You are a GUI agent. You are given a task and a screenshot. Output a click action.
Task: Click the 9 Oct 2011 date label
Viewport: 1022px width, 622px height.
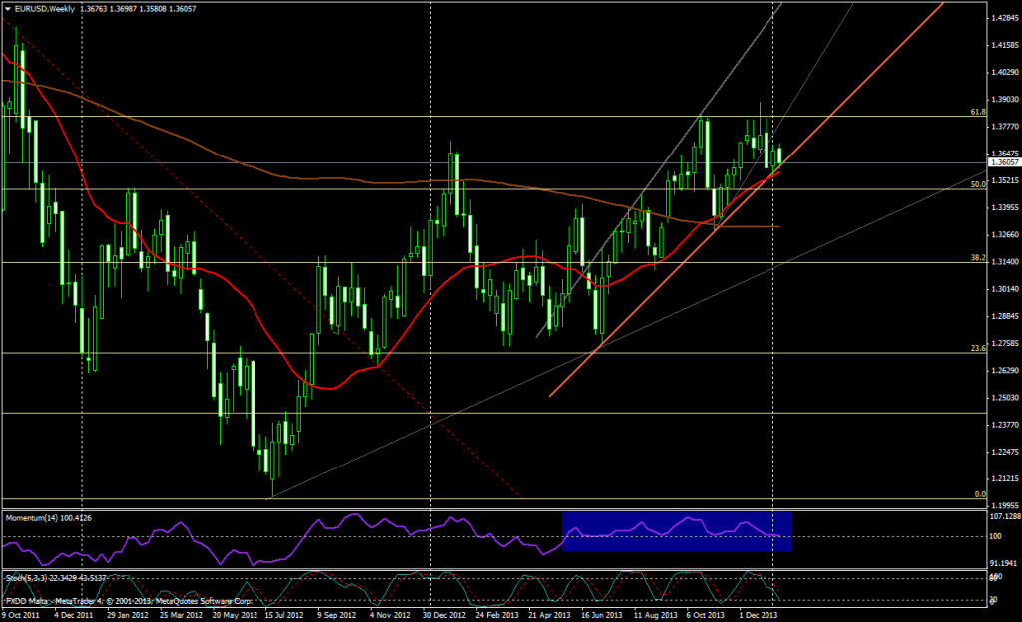pyautogui.click(x=22, y=616)
